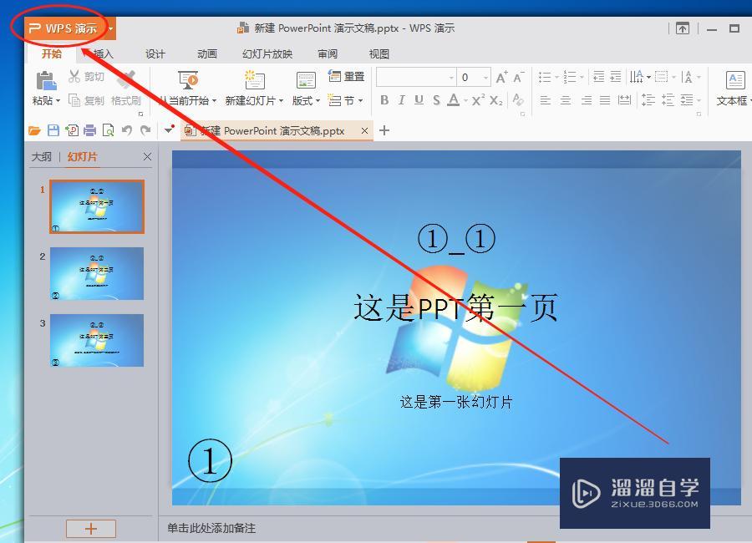Click the undo arrow icon

point(127,130)
